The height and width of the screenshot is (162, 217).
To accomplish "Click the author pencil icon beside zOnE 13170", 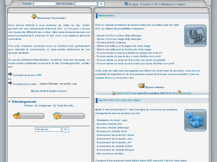I will pyautogui.click(x=114, y=93).
